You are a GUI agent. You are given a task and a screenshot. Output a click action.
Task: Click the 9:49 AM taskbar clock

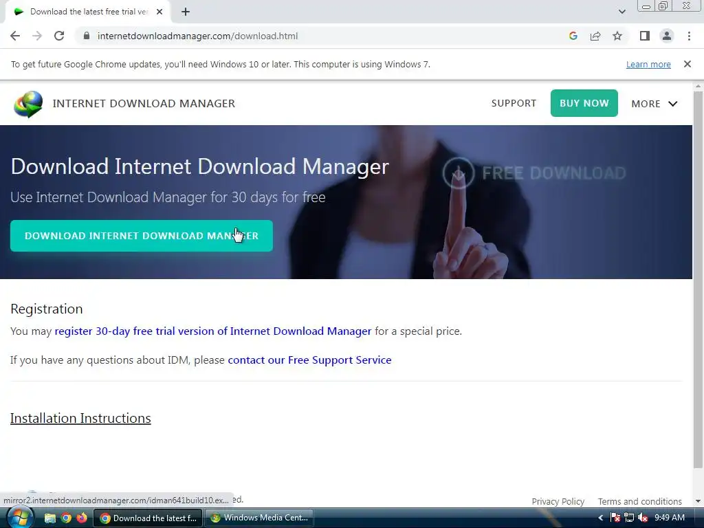[670, 518]
